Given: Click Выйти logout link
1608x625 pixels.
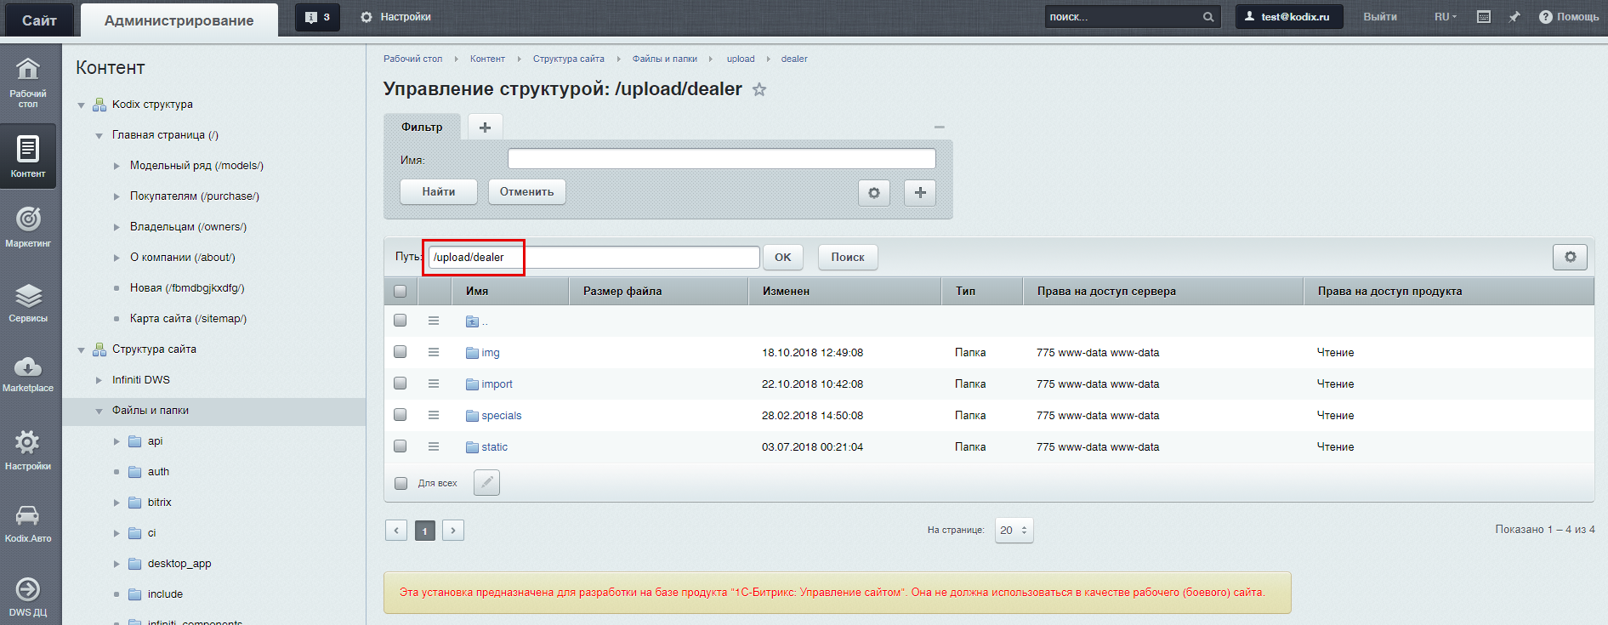Looking at the screenshot, I should click(x=1380, y=17).
